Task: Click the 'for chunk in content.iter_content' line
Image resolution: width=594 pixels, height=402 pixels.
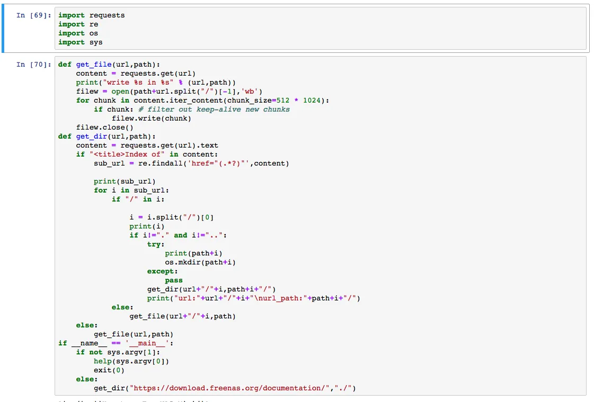Action: pyautogui.click(x=202, y=100)
